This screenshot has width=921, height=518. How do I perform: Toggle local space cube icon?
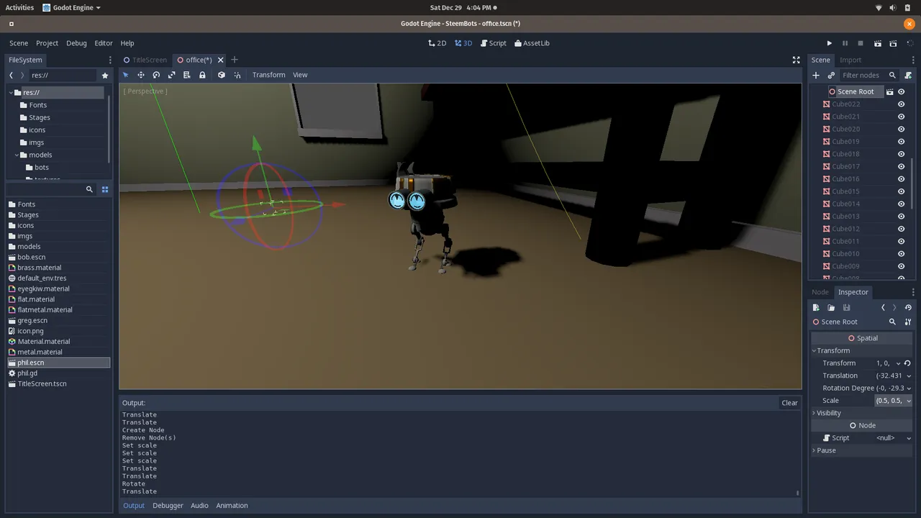point(222,75)
